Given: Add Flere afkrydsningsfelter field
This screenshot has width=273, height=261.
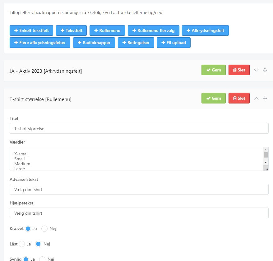Looking at the screenshot, I should 40,43.
